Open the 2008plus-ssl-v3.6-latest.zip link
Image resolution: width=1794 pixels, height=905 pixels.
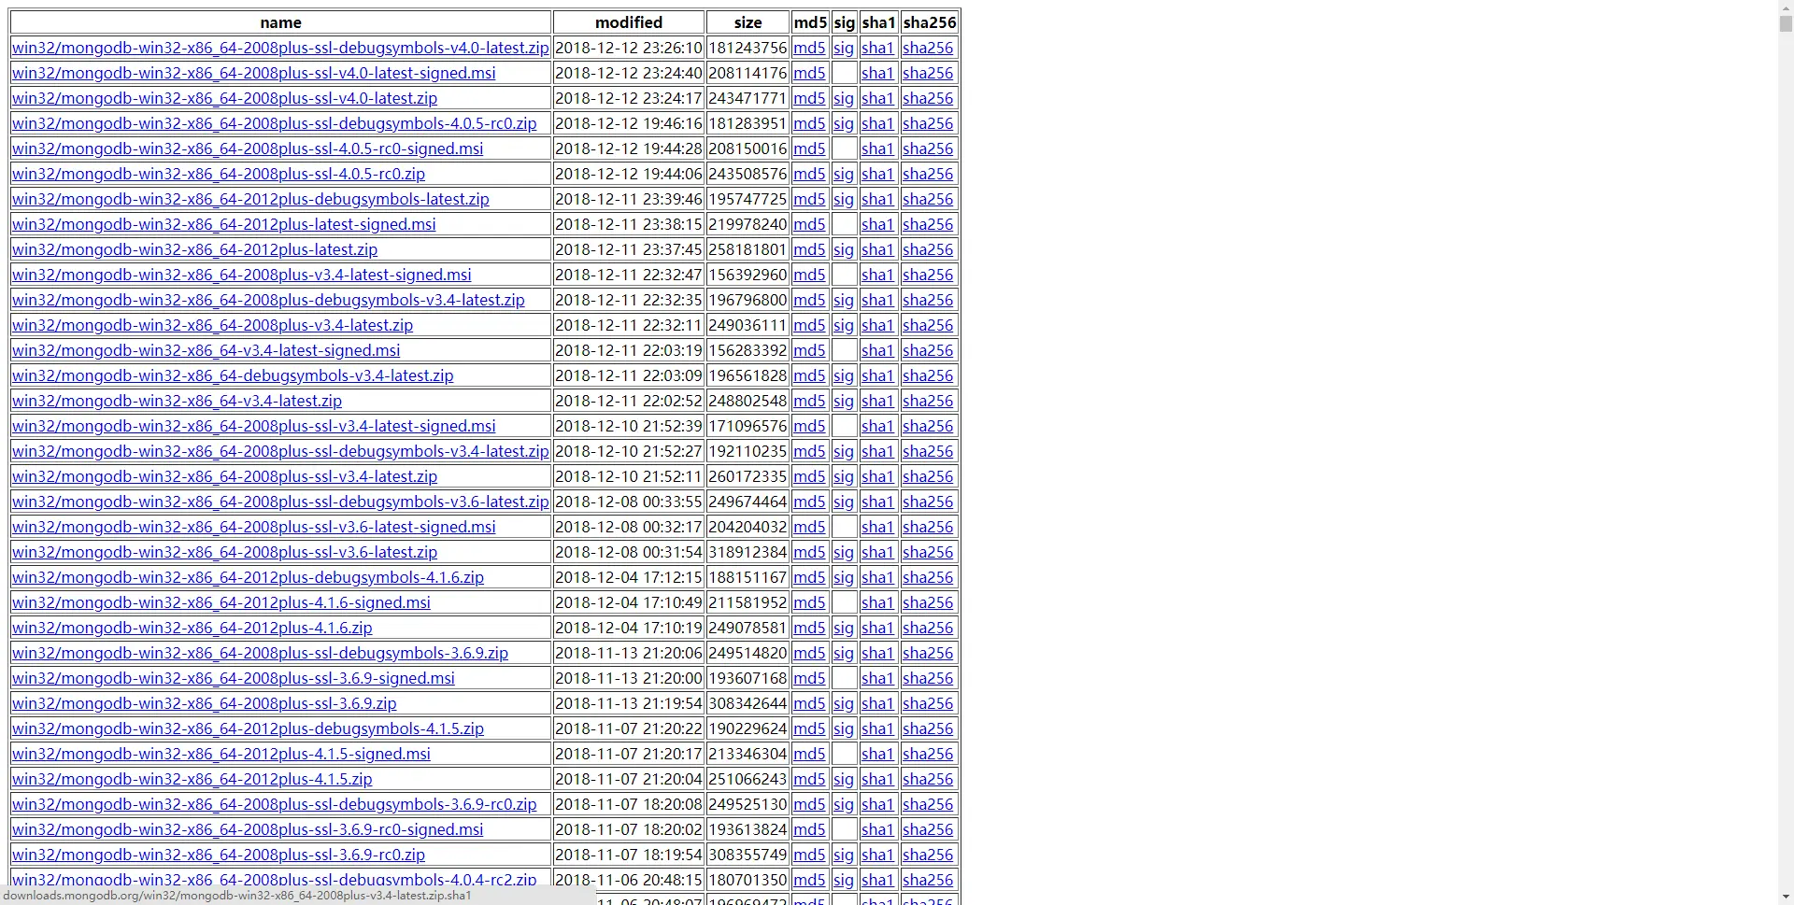click(x=224, y=552)
